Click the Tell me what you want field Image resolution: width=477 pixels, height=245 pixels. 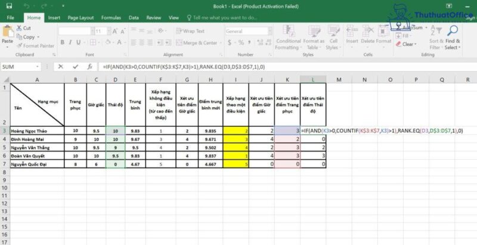coord(224,18)
